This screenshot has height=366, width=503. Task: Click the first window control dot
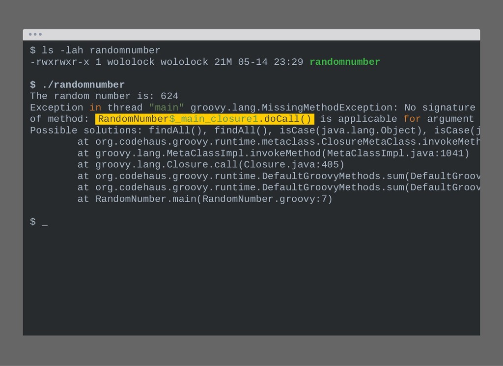click(30, 34)
